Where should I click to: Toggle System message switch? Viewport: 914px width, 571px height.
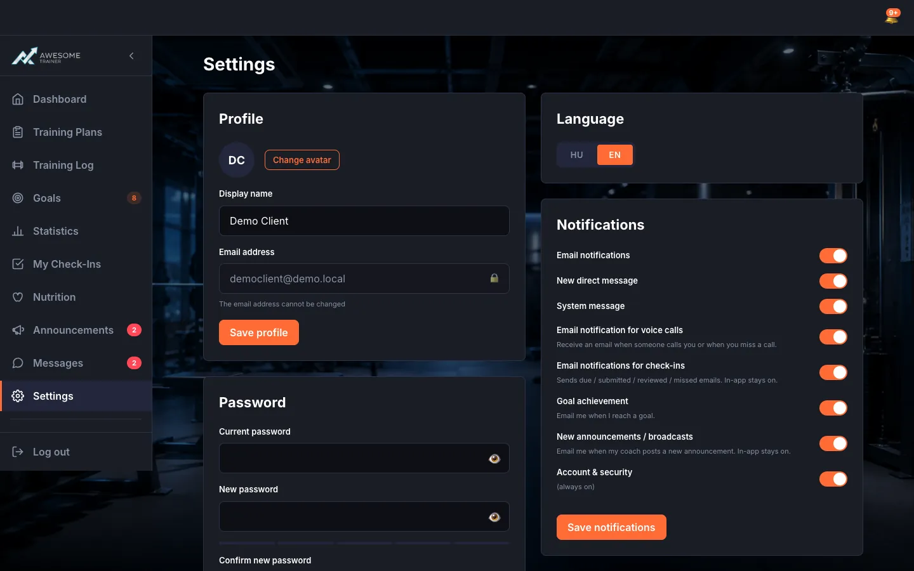click(833, 306)
